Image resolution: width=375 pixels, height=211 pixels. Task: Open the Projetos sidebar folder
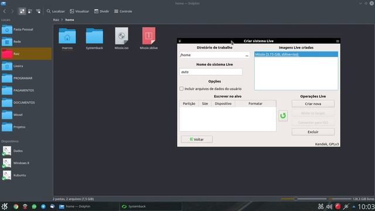click(x=26, y=127)
